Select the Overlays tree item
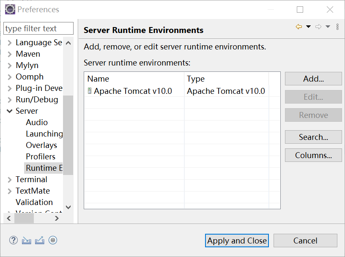The height and width of the screenshot is (257, 345). 41,145
